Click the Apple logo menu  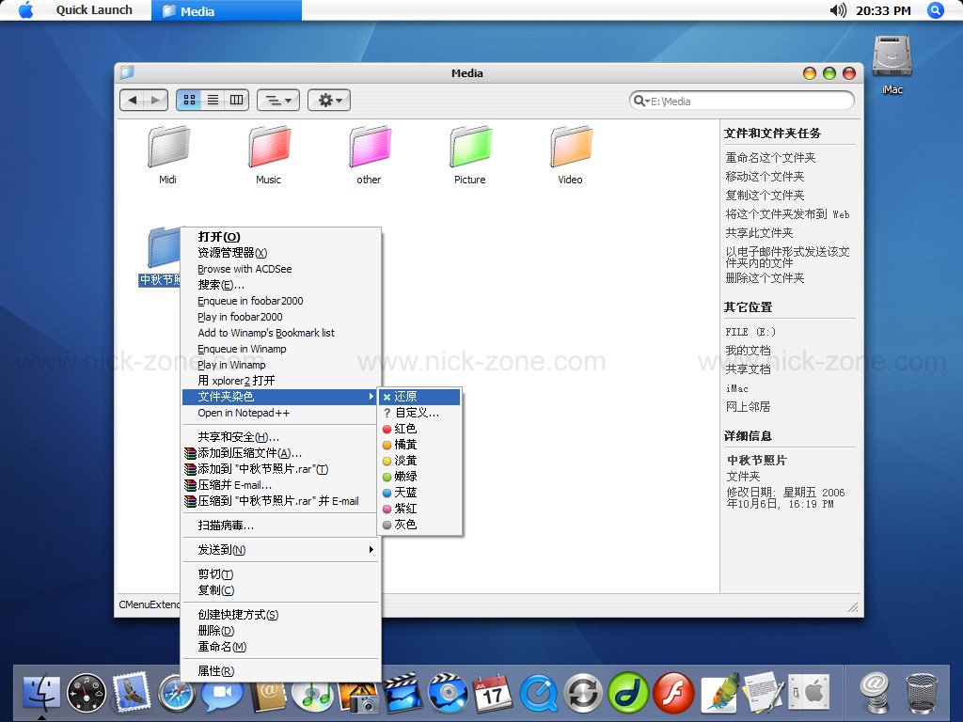tap(25, 9)
